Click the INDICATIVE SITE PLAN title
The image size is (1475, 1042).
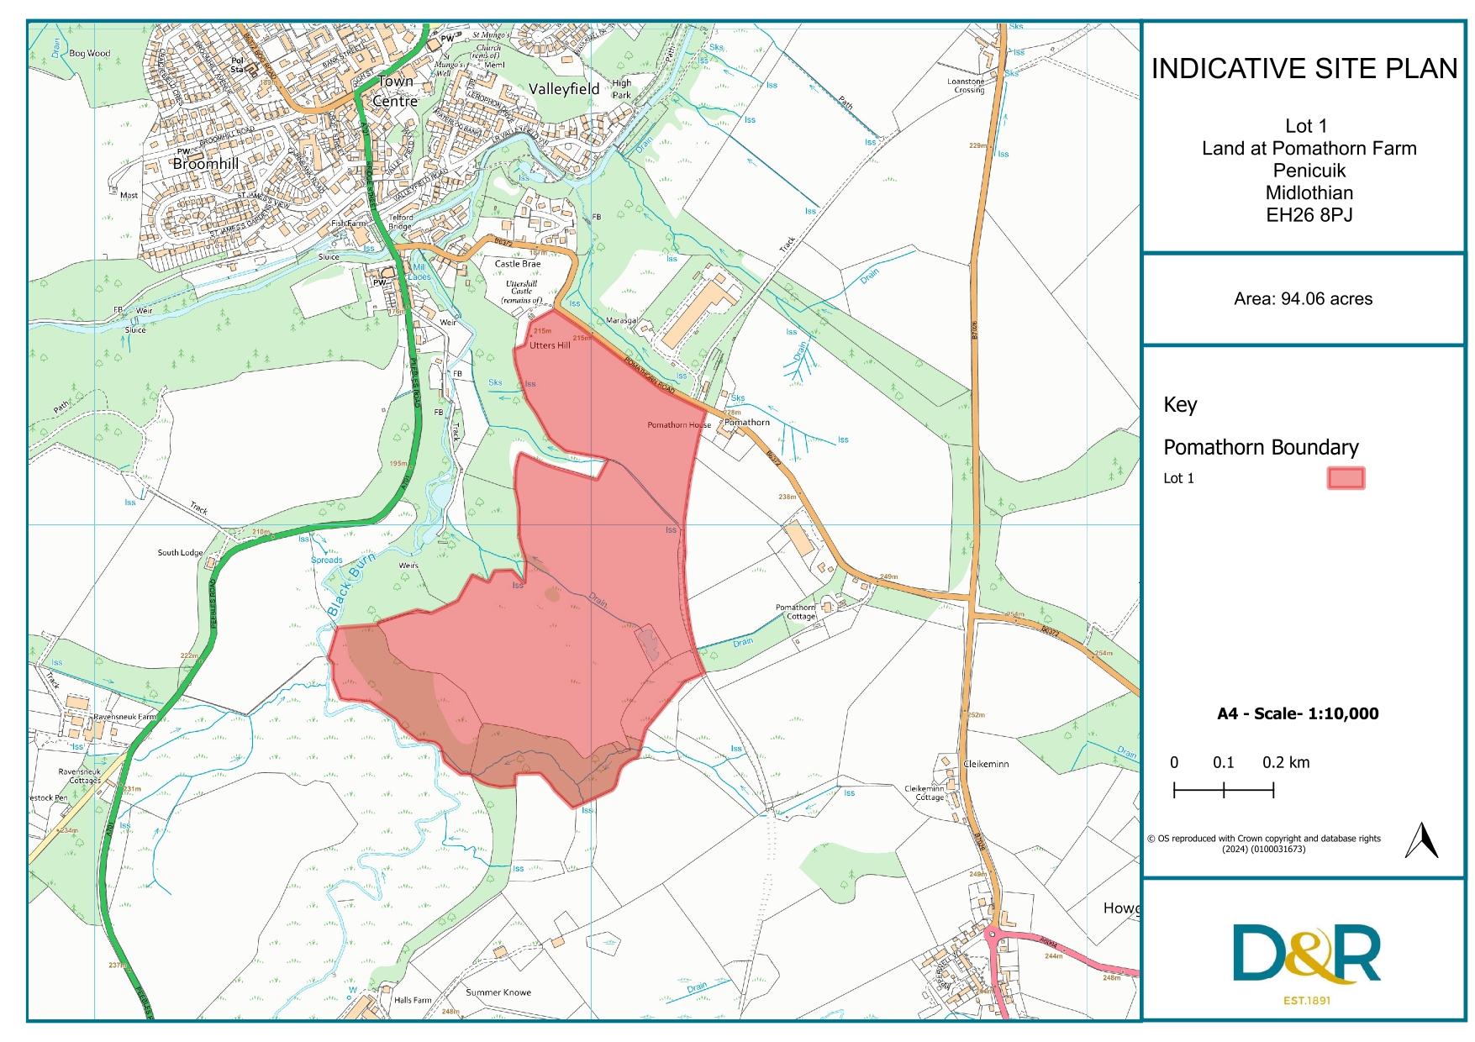coord(1304,69)
